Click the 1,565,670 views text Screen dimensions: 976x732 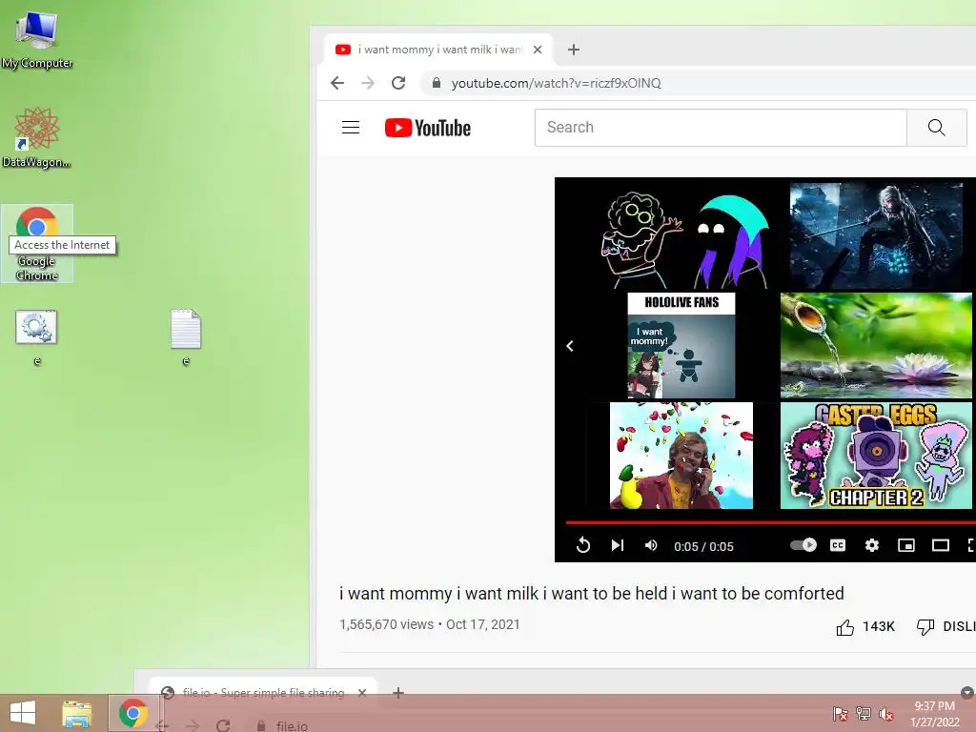[x=386, y=624]
